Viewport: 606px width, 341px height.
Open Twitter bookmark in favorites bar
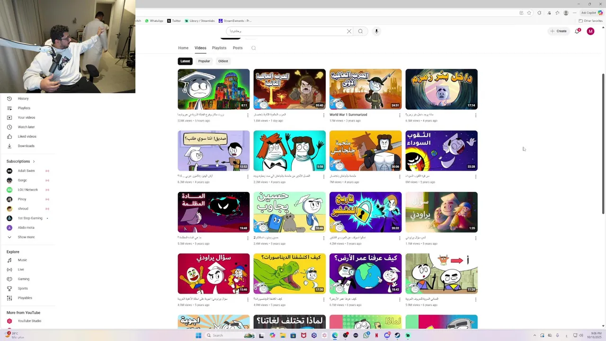[x=174, y=21]
